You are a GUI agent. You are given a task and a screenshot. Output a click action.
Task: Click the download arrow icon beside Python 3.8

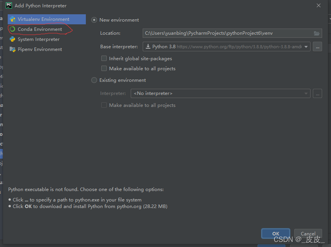[x=148, y=46]
